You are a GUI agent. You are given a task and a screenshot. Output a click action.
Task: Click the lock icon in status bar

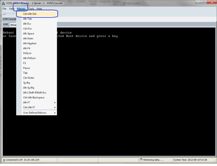point(4,160)
